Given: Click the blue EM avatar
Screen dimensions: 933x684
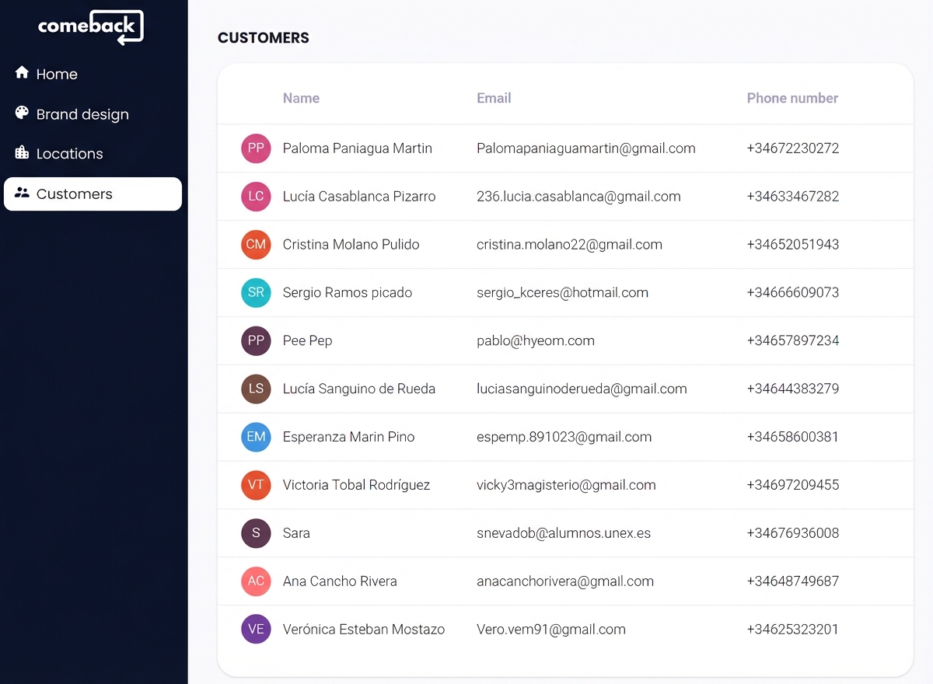Looking at the screenshot, I should tap(256, 437).
